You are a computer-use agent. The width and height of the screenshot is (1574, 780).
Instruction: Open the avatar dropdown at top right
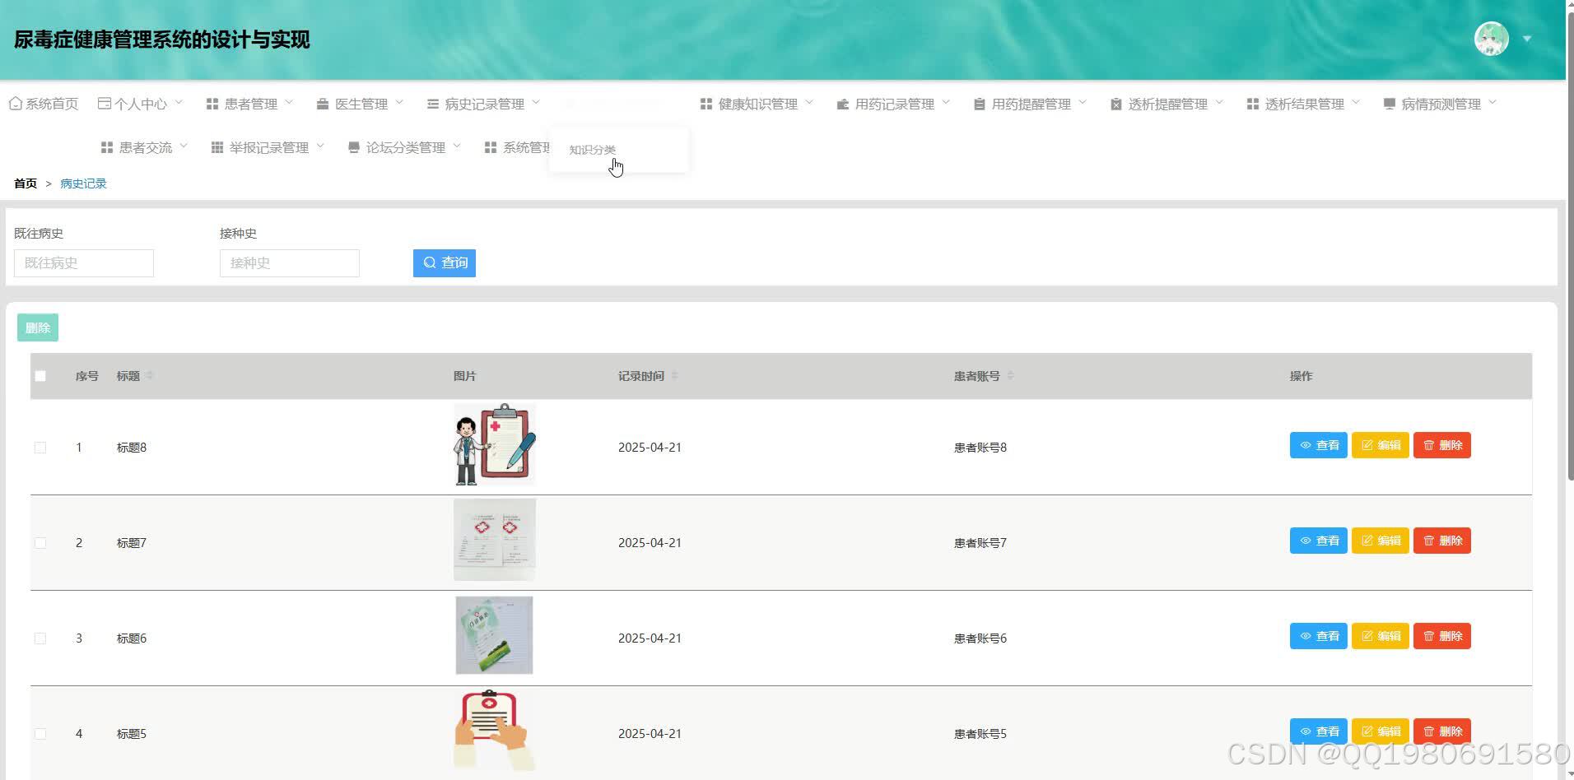[1492, 38]
